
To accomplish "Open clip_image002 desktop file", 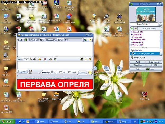I will (6, 109).
